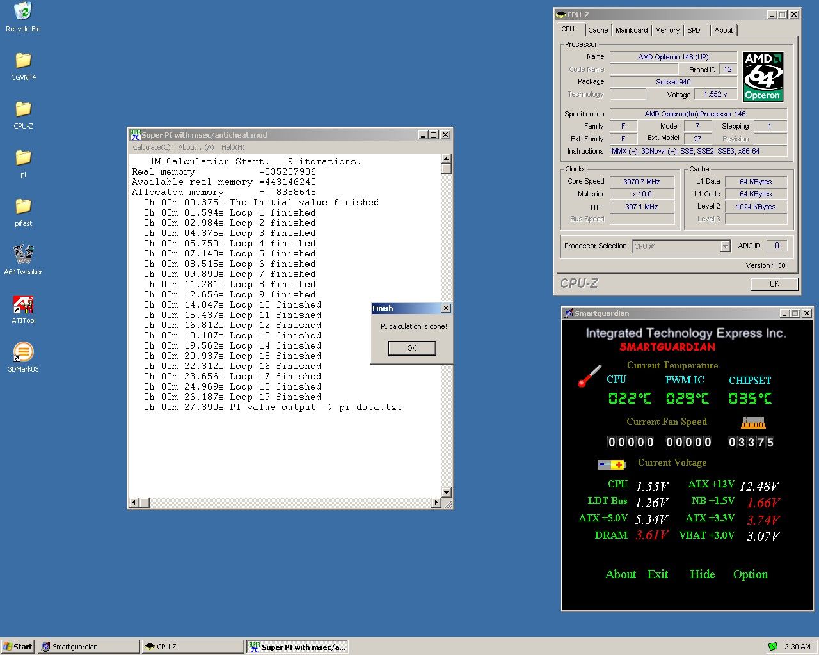Switch to the Cache tab in CPU-Z
The height and width of the screenshot is (655, 819).
pyautogui.click(x=598, y=30)
